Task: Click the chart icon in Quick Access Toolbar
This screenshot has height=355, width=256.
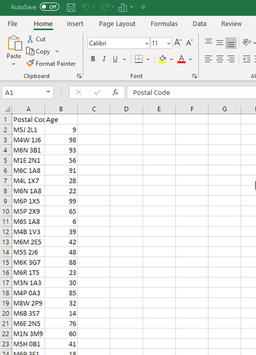Action: pyautogui.click(x=122, y=7)
